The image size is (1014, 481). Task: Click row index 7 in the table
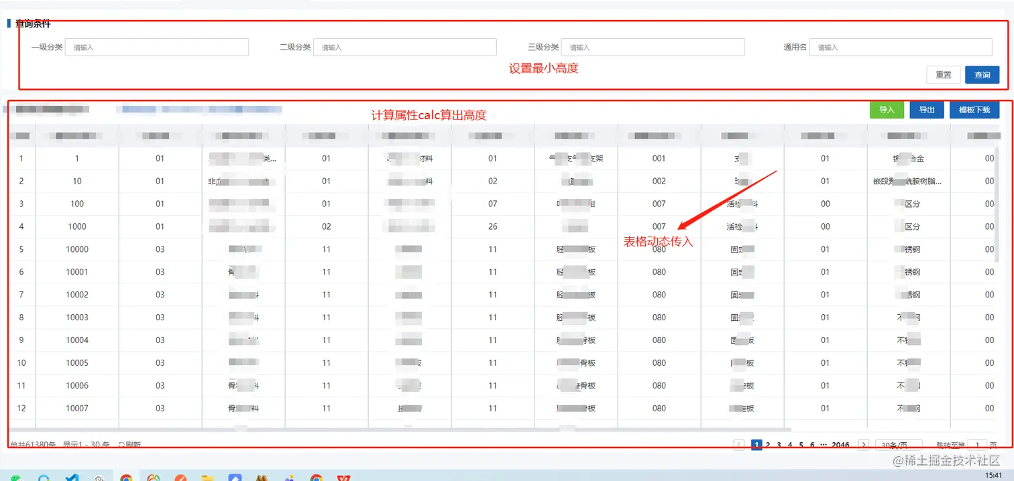pyautogui.click(x=21, y=295)
